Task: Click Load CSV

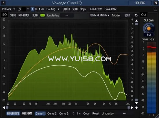Action: [96, 9]
